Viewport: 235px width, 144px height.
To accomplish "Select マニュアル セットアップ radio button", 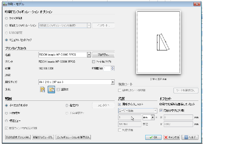I will tap(6, 40).
